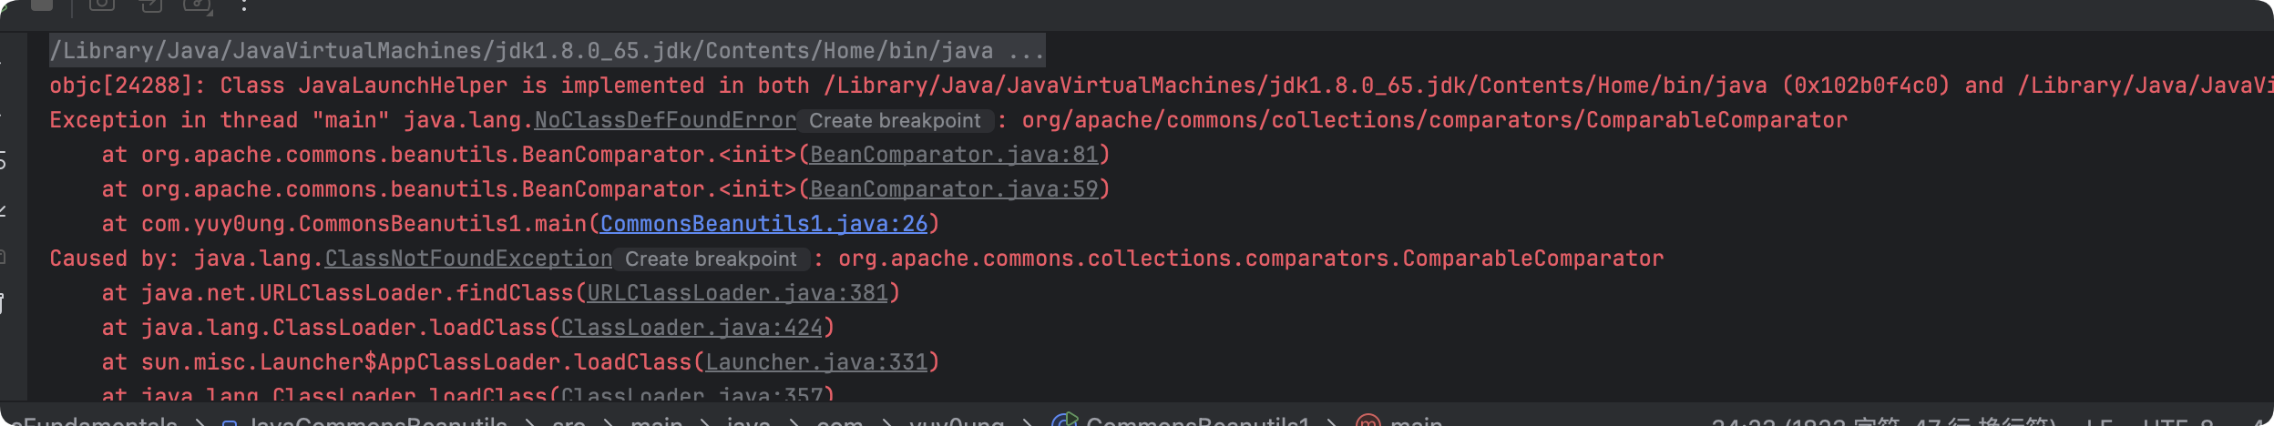Open the three-dot more options menu

244,5
